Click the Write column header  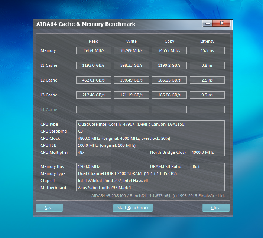point(131,41)
